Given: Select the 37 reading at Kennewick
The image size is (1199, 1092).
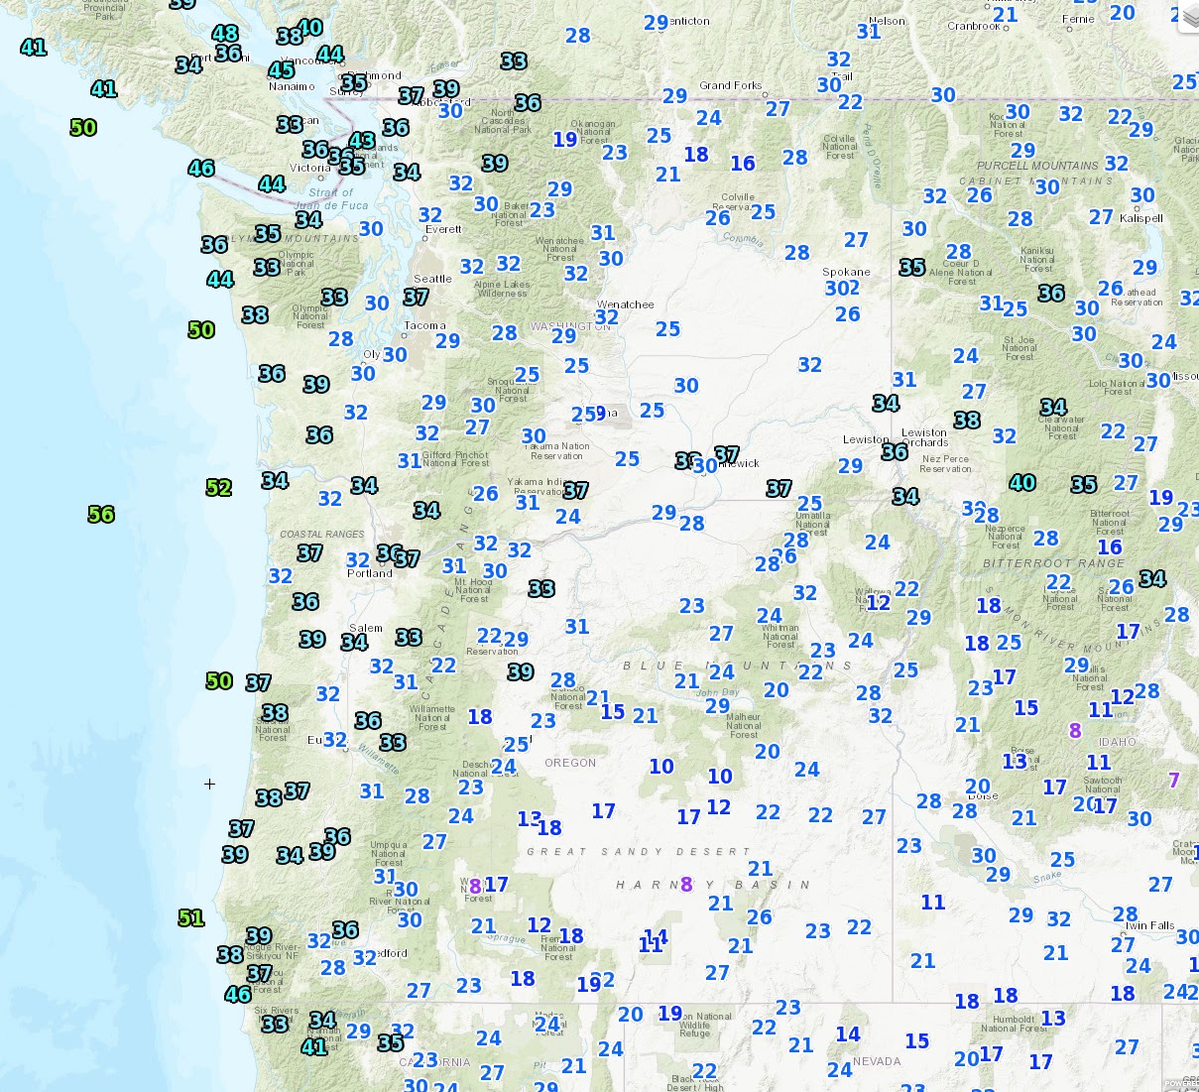Looking at the screenshot, I should tap(727, 454).
